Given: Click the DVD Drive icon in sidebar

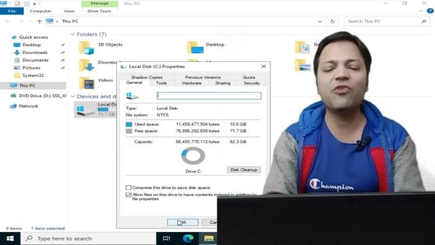Looking at the screenshot, I should pyautogui.click(x=14, y=95).
